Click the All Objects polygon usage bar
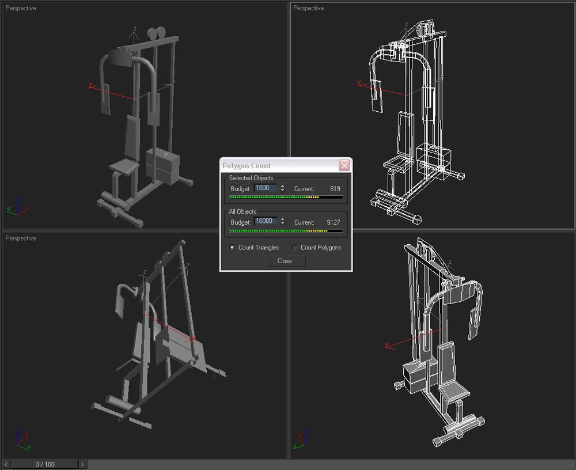 coord(286,231)
